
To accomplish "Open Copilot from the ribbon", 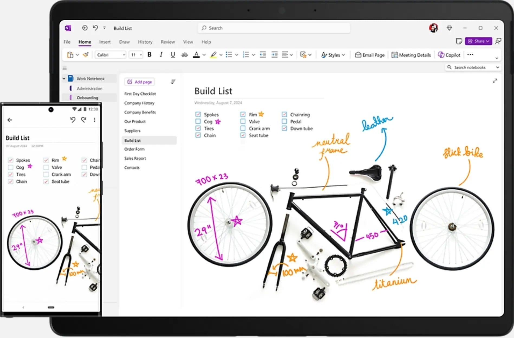I will click(x=449, y=55).
